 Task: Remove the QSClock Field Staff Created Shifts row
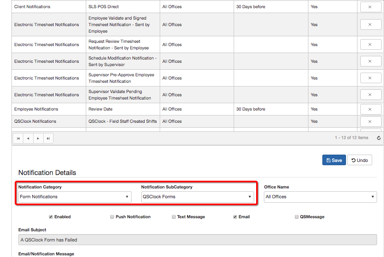tap(370, 121)
